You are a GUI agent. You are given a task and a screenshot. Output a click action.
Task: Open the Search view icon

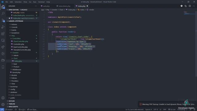[x=3, y=14]
